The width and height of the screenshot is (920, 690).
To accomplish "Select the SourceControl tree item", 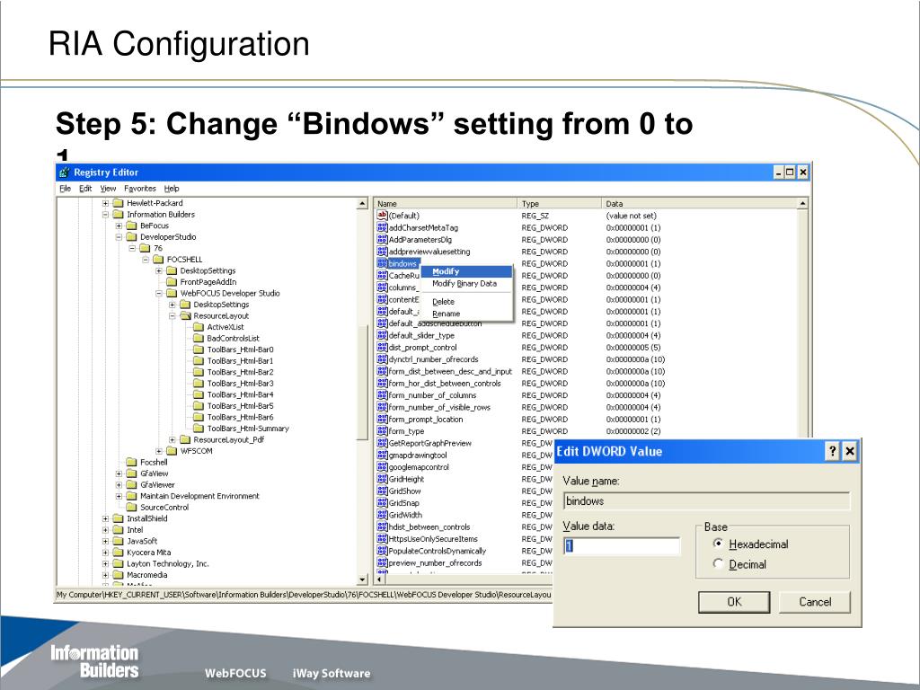I will pos(164,507).
